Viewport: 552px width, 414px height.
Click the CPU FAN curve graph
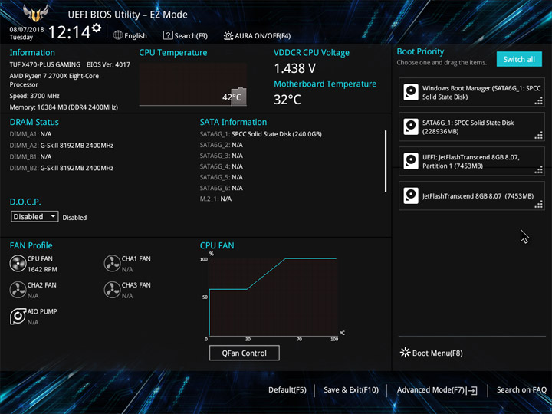tap(273, 297)
